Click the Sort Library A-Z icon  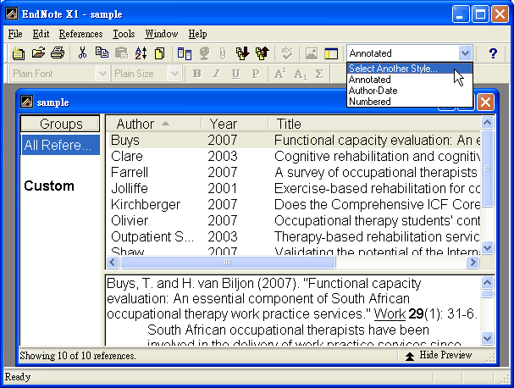[x=141, y=53]
